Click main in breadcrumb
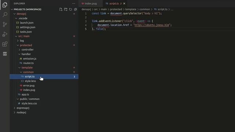Viewport: 235px width, 132px height. pos(104,9)
